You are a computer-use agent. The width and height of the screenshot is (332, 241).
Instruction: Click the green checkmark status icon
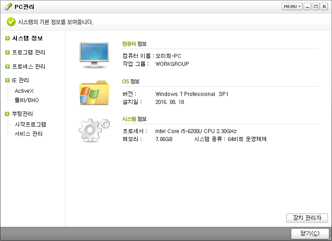tap(11, 22)
